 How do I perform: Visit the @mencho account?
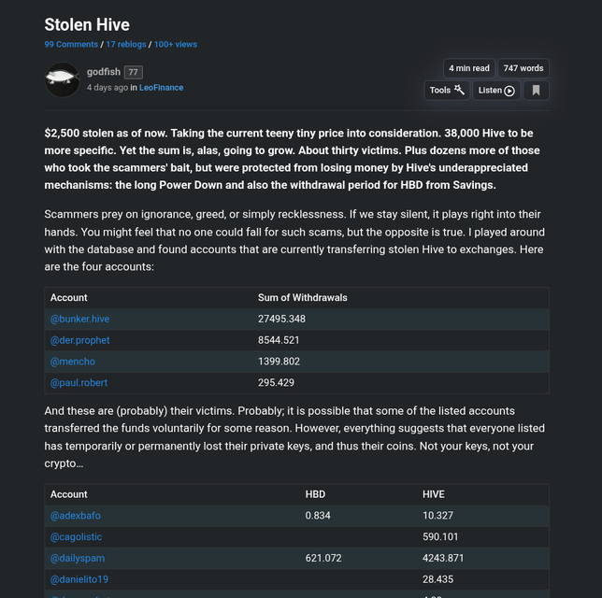pos(72,362)
